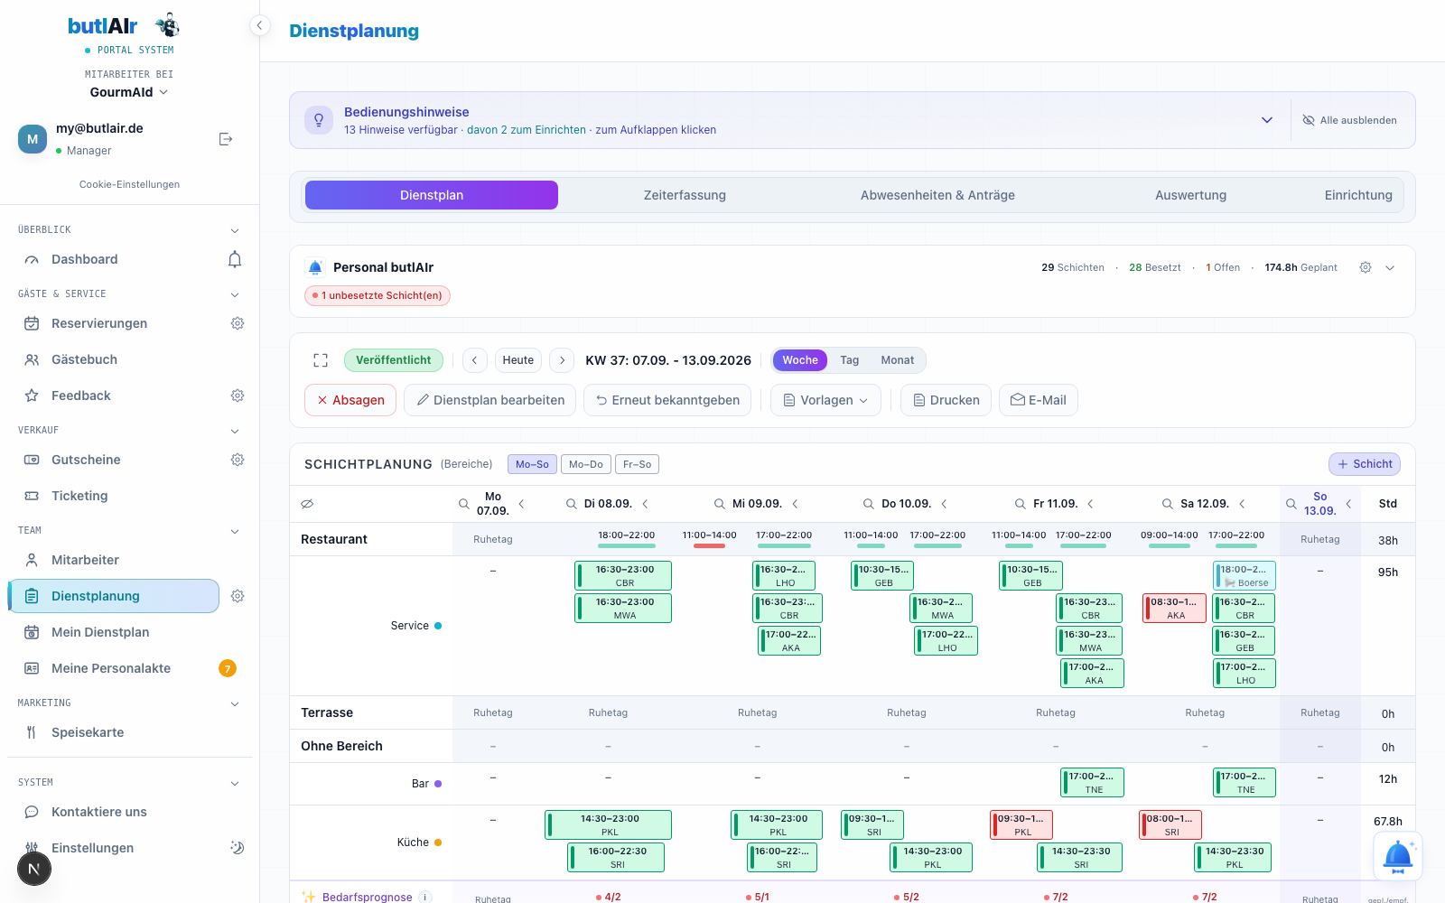This screenshot has height=903, width=1445.
Task: Search Di 08.09. column magnifier
Action: pyautogui.click(x=572, y=504)
